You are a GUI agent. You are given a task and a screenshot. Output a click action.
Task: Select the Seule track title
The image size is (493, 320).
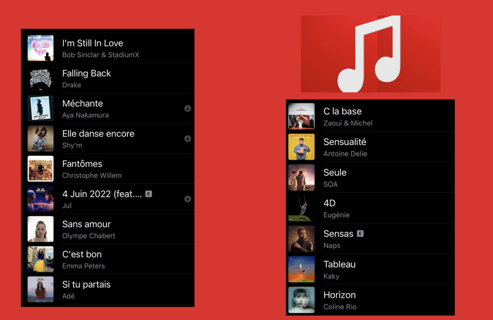[335, 172]
